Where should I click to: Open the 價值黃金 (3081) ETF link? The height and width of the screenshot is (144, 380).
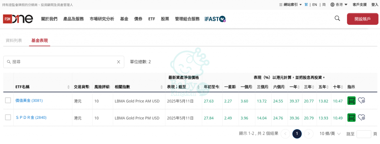point(29,101)
